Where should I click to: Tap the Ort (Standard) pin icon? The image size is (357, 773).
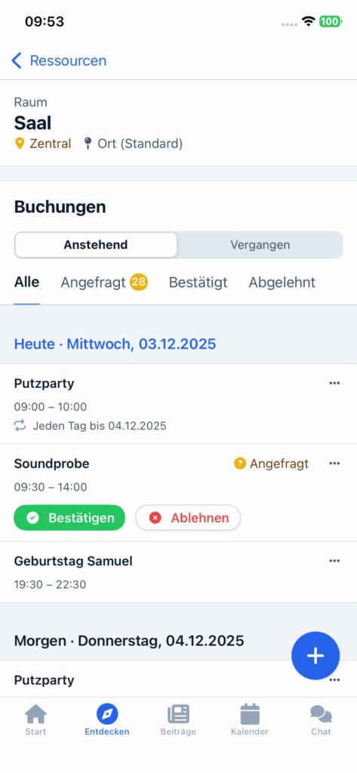click(x=88, y=144)
